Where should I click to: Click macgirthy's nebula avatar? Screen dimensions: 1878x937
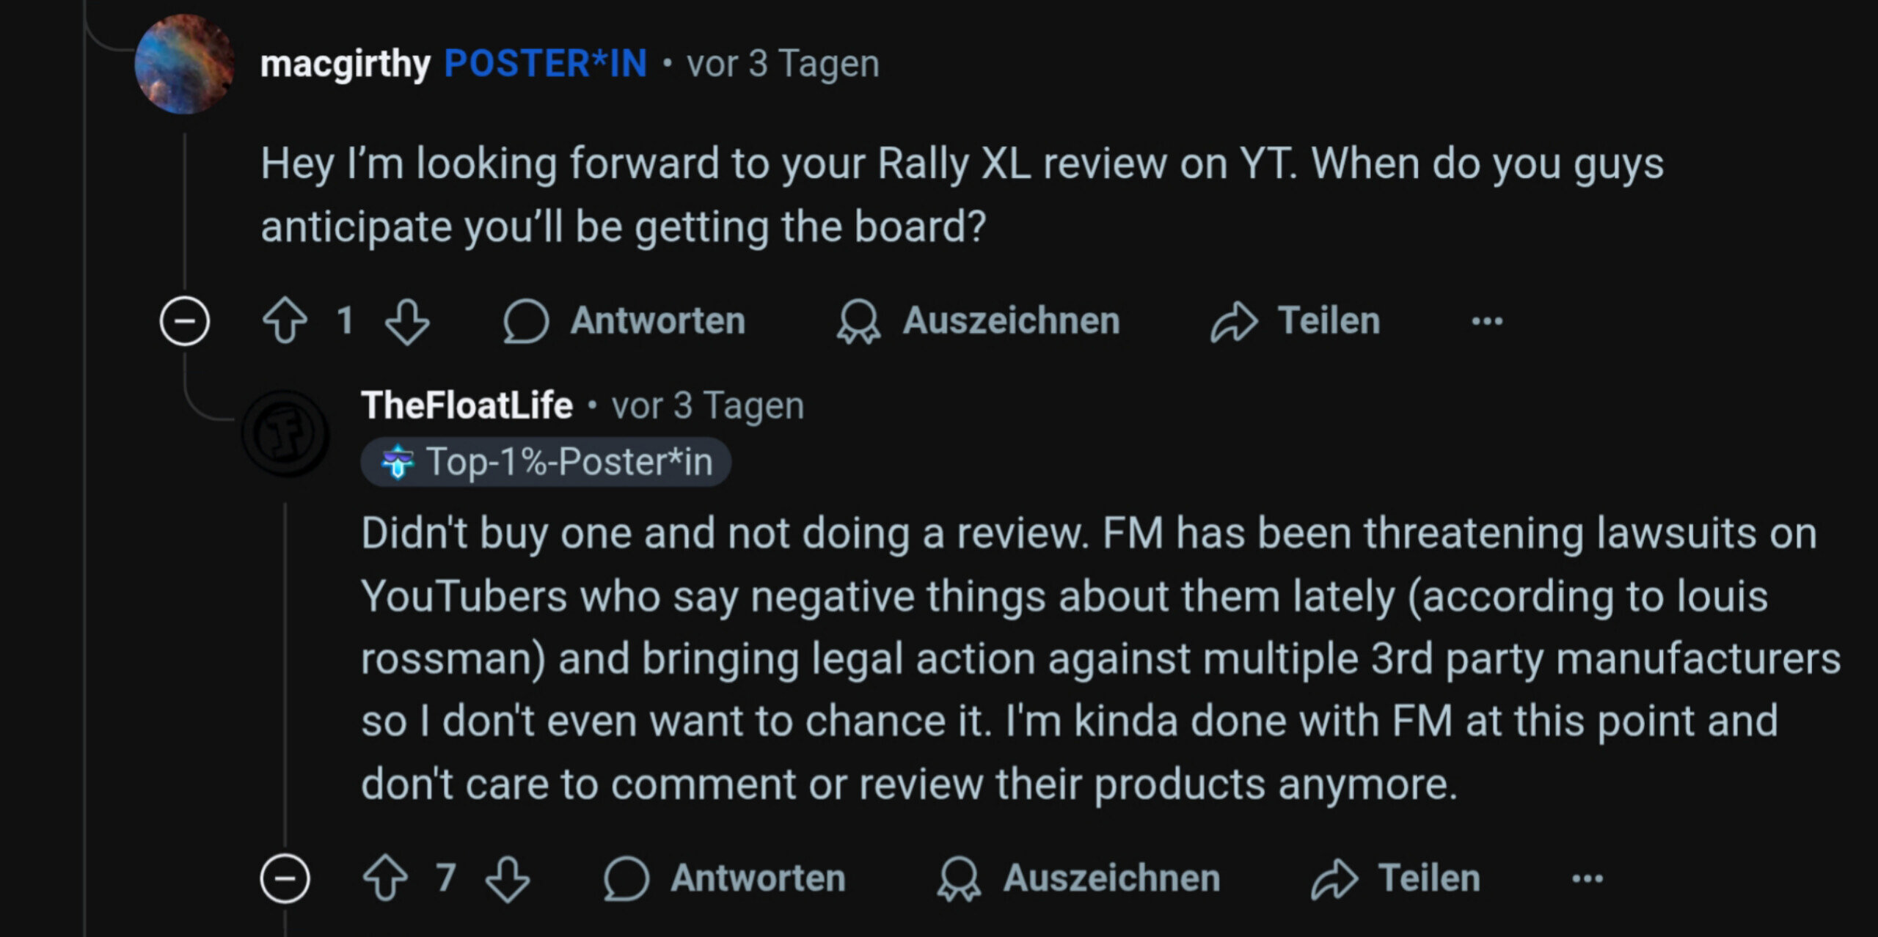[184, 64]
